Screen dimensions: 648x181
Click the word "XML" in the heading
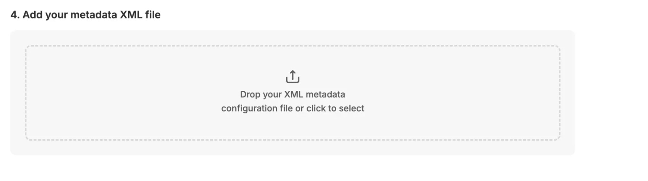[x=131, y=15]
